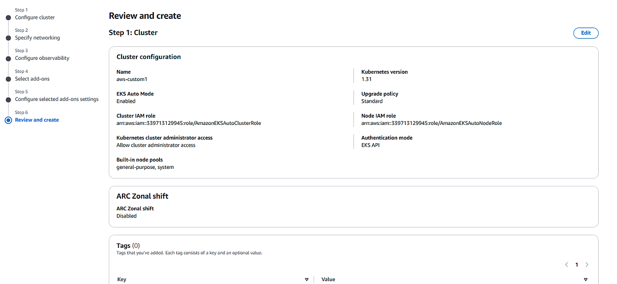Go to next tags page arrow
Screen dimensions: 617x284
587,265
